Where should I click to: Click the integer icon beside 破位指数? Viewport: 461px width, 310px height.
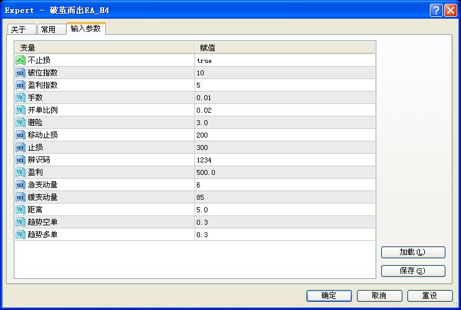(x=21, y=73)
